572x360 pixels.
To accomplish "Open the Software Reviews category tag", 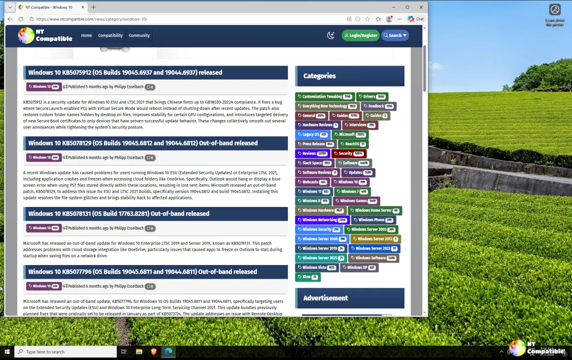I will (317, 172).
